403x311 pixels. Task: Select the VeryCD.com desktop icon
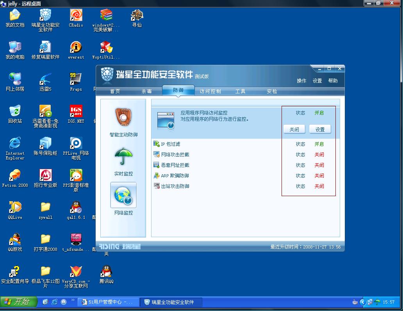pos(76,271)
